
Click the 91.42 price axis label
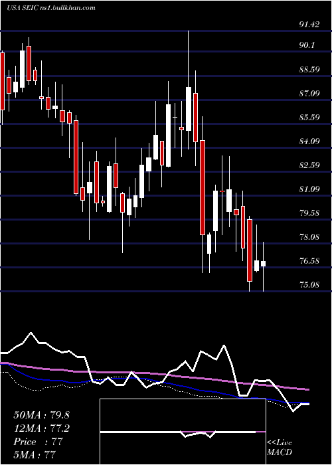tap(309, 25)
